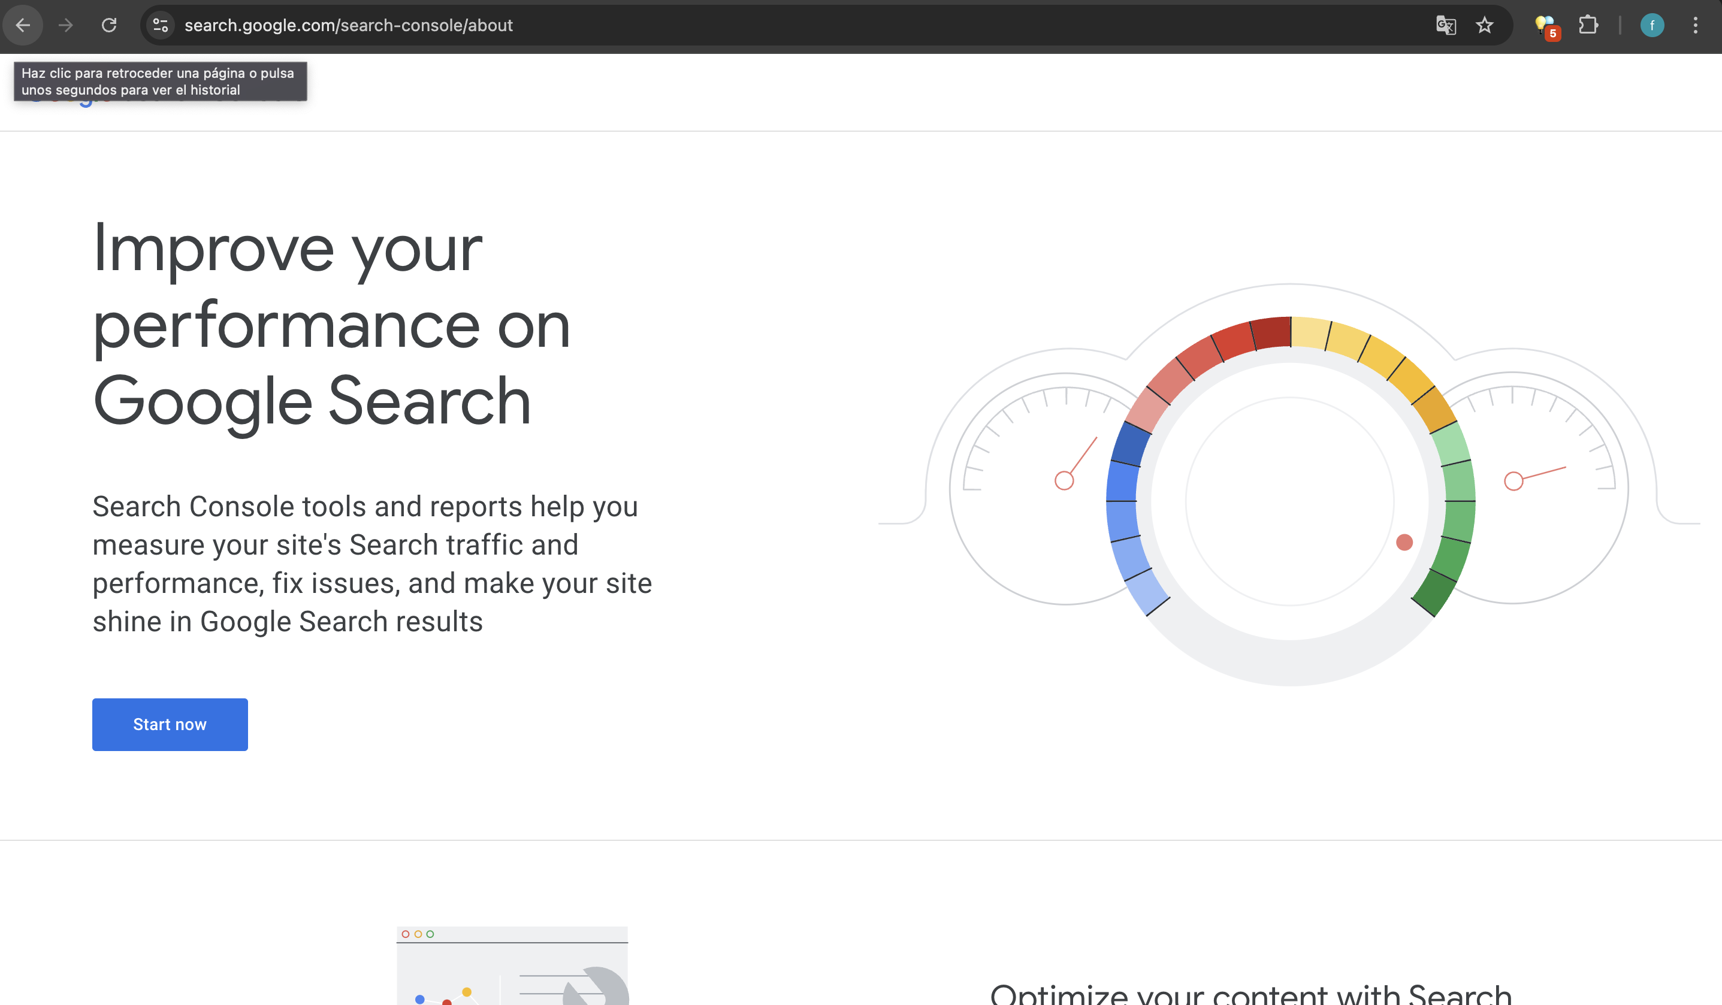Click the address bar URL search.google.com/search-console/about
Screen dimensions: 1722x1005
click(x=349, y=25)
